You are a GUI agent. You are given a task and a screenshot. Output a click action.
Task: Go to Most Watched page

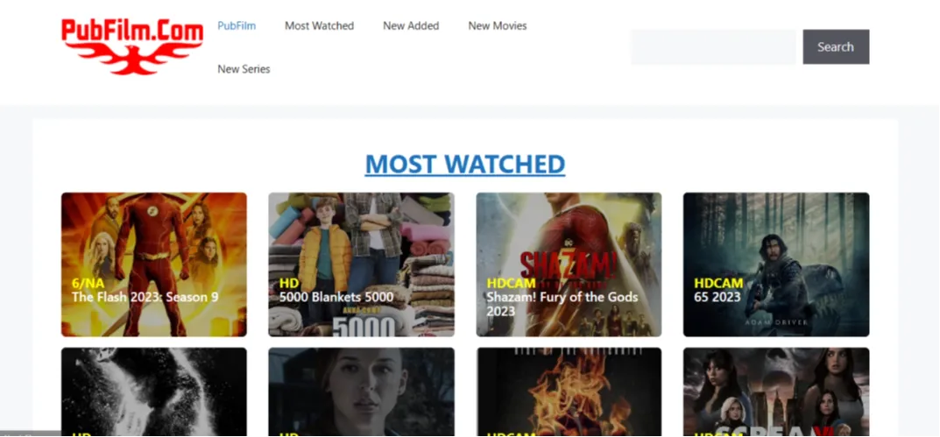319,25
